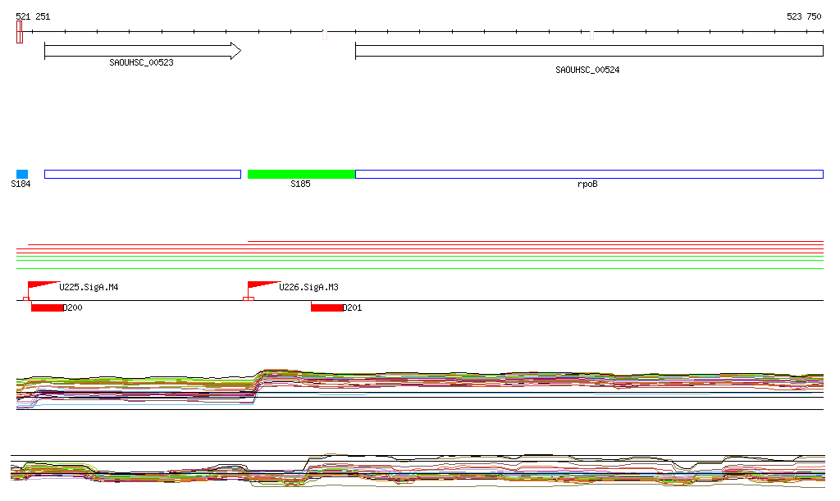Click the U225.SigA.M4 red promoter flag
Screen dimensions: 840x501
pos(41,286)
